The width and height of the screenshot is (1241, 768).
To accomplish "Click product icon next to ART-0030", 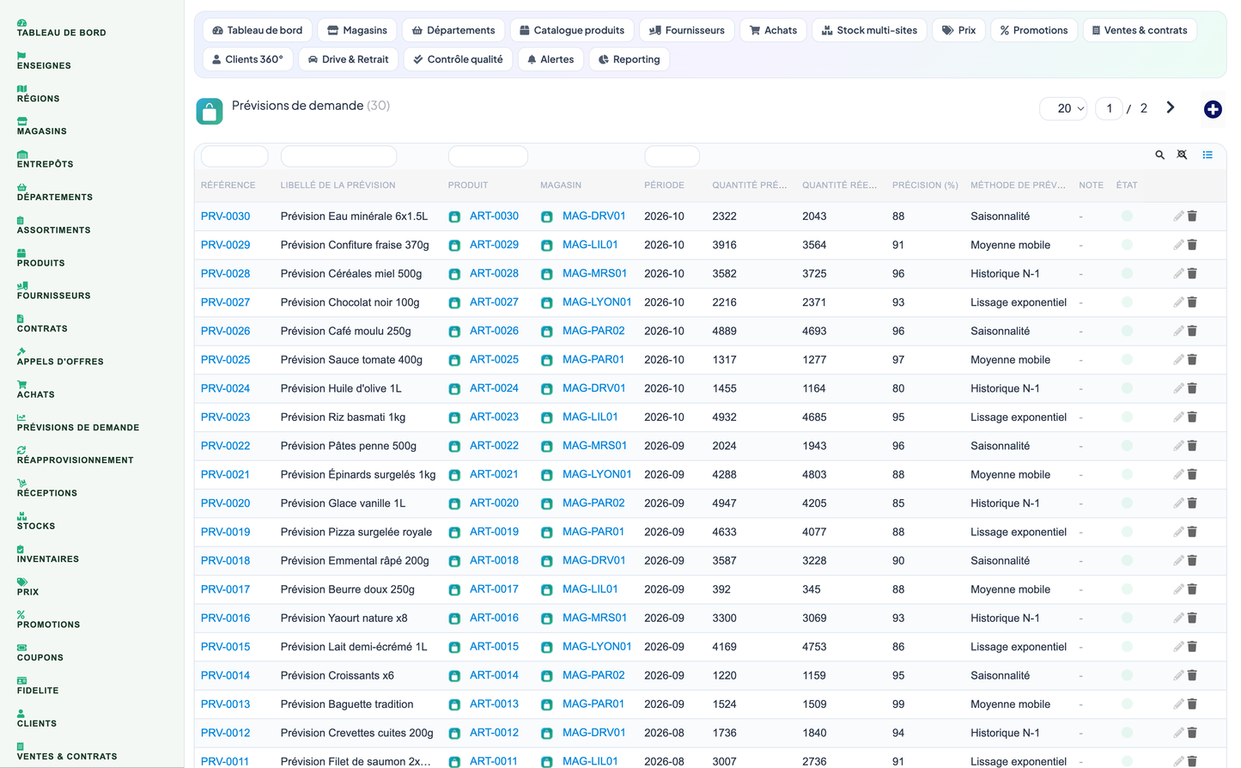I will pos(454,216).
